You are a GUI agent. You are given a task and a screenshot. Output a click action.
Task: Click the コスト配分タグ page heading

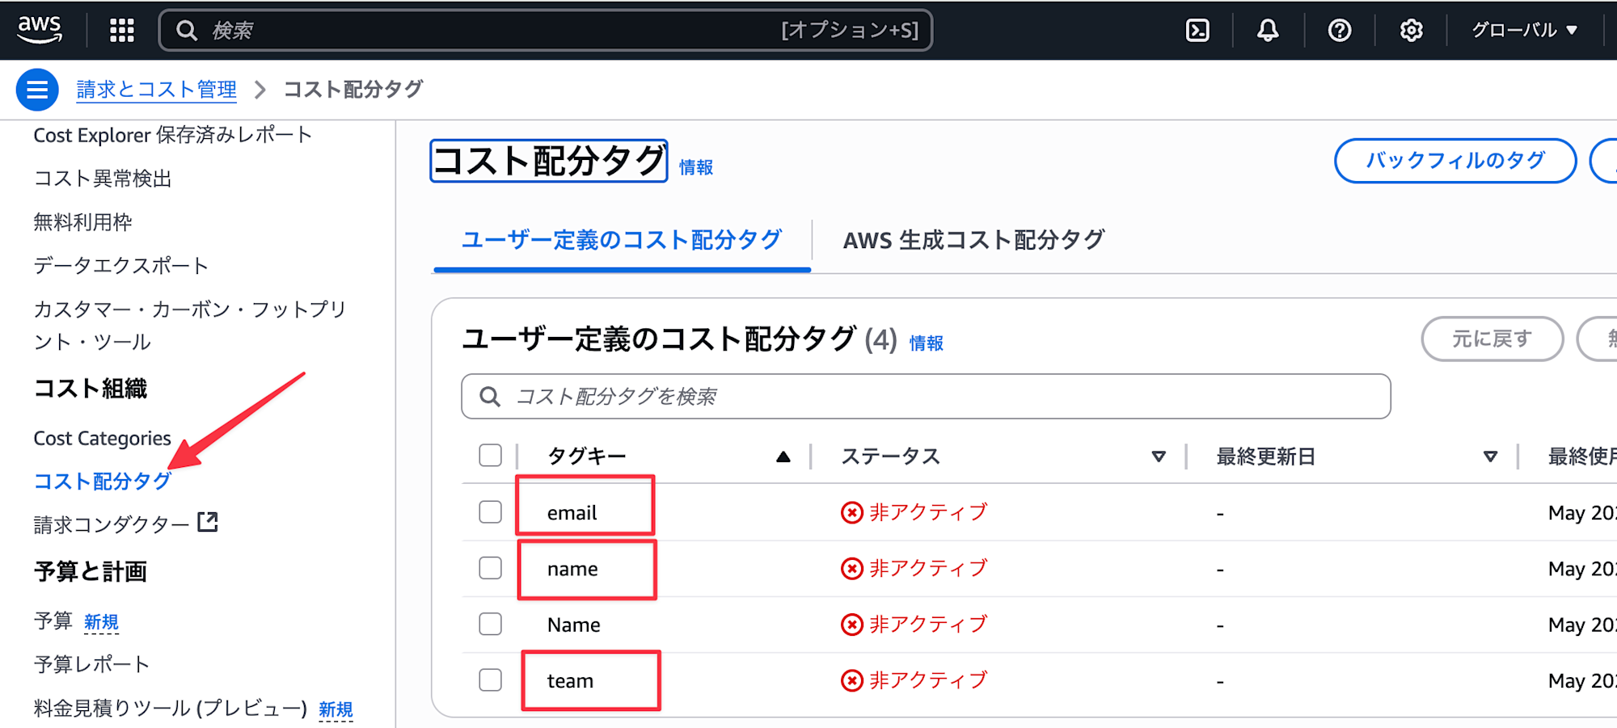click(549, 161)
